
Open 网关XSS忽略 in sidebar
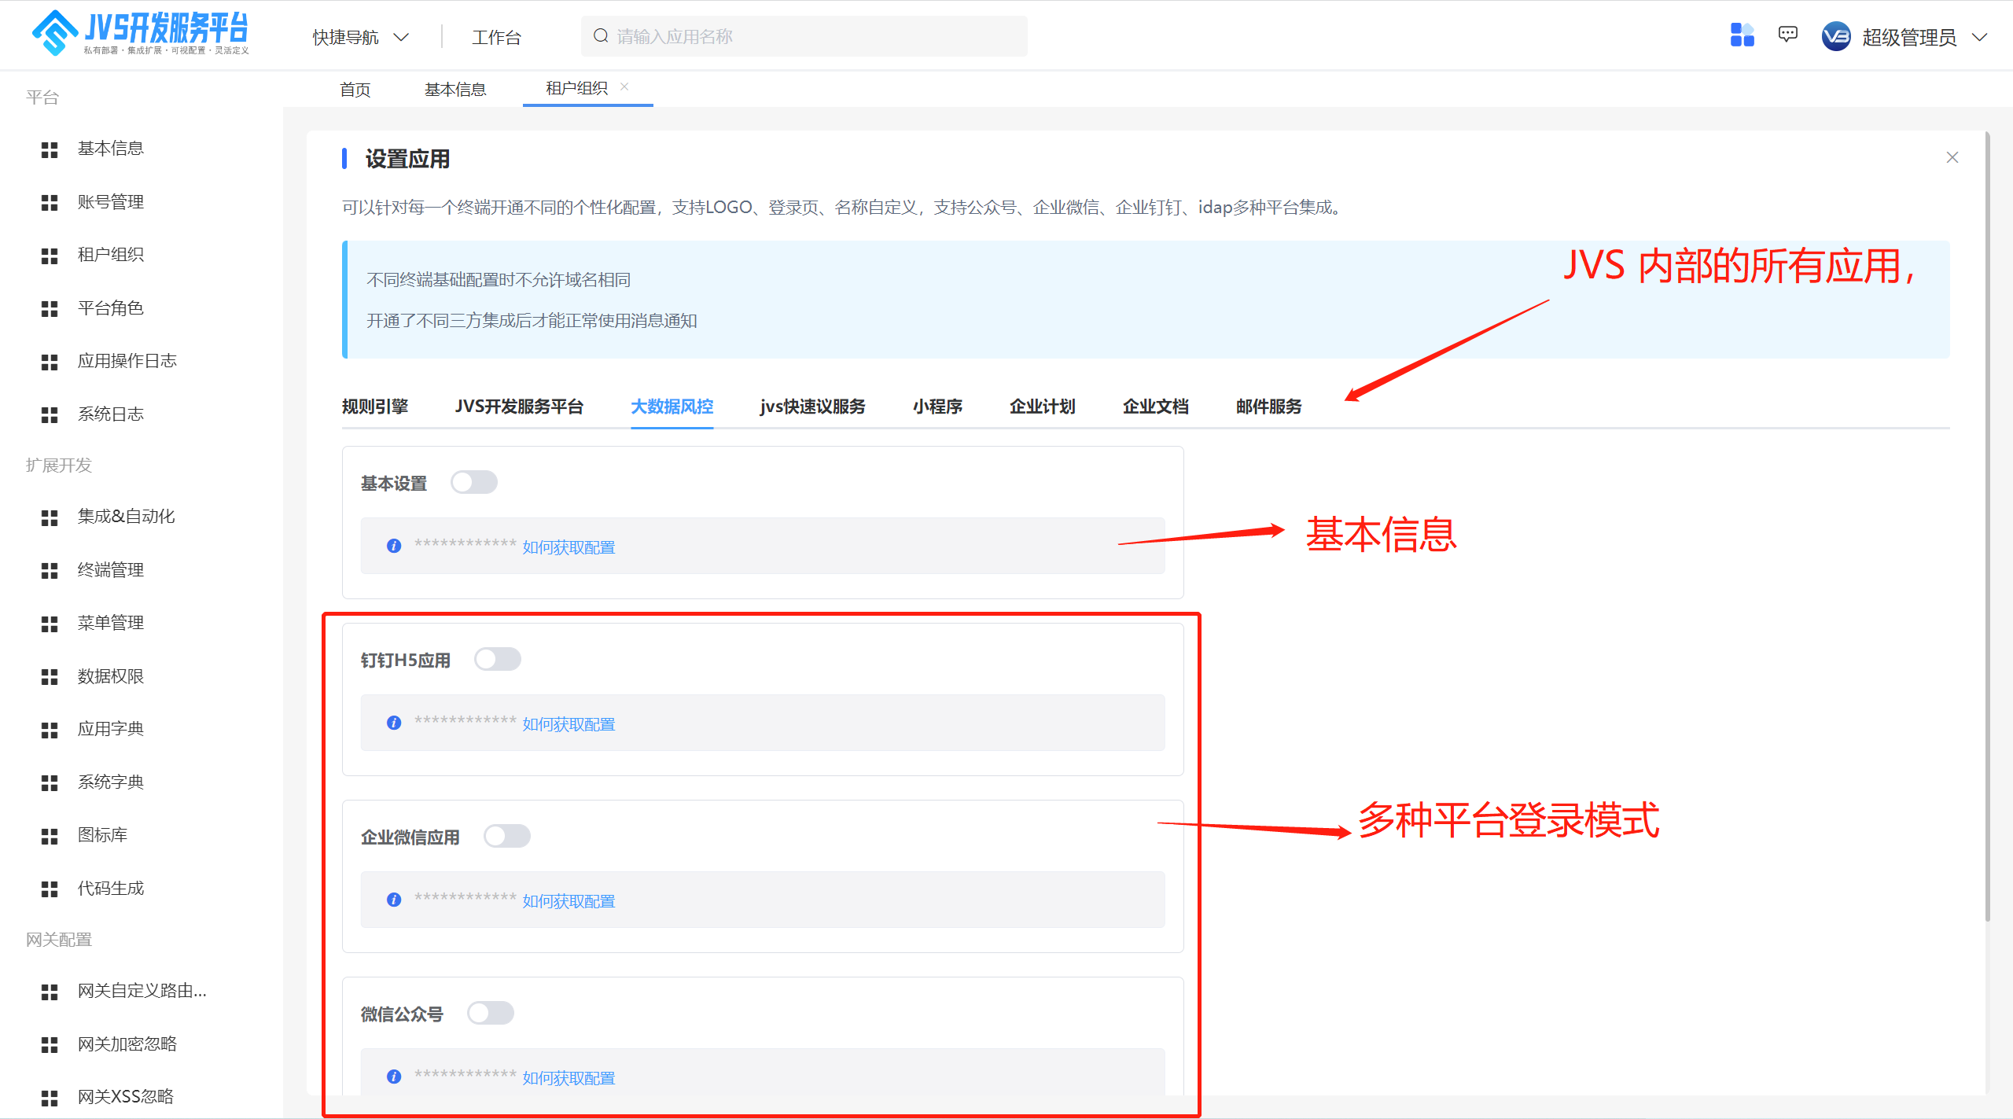[x=126, y=1097]
